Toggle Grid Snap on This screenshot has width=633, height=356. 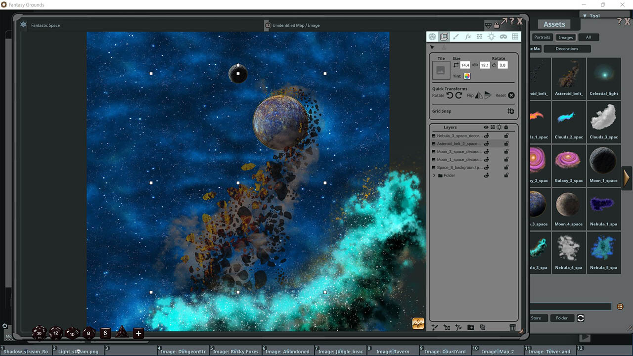510,111
